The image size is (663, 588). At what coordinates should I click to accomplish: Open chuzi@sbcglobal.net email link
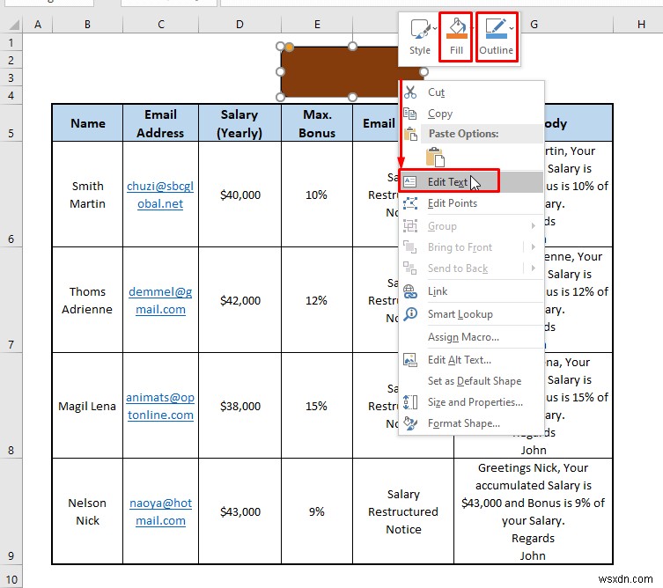pos(160,195)
